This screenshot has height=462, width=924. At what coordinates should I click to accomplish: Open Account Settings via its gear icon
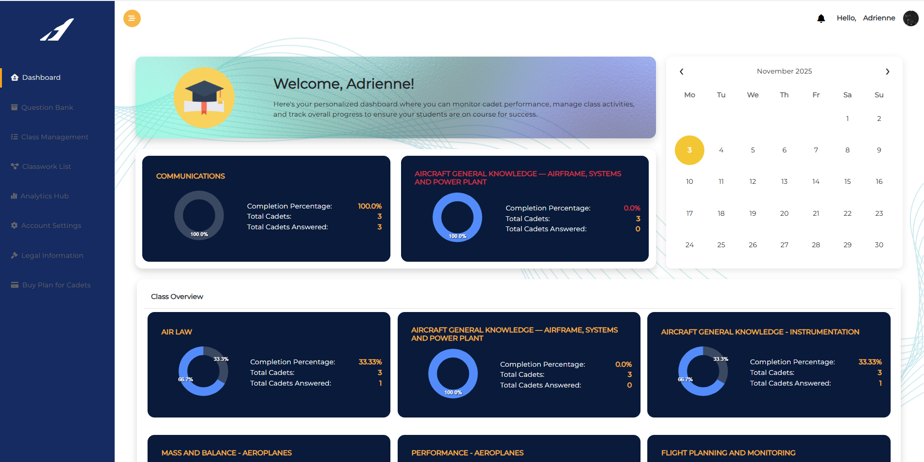14,225
